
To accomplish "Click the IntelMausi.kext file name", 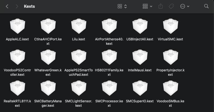I will coord(140,70).
